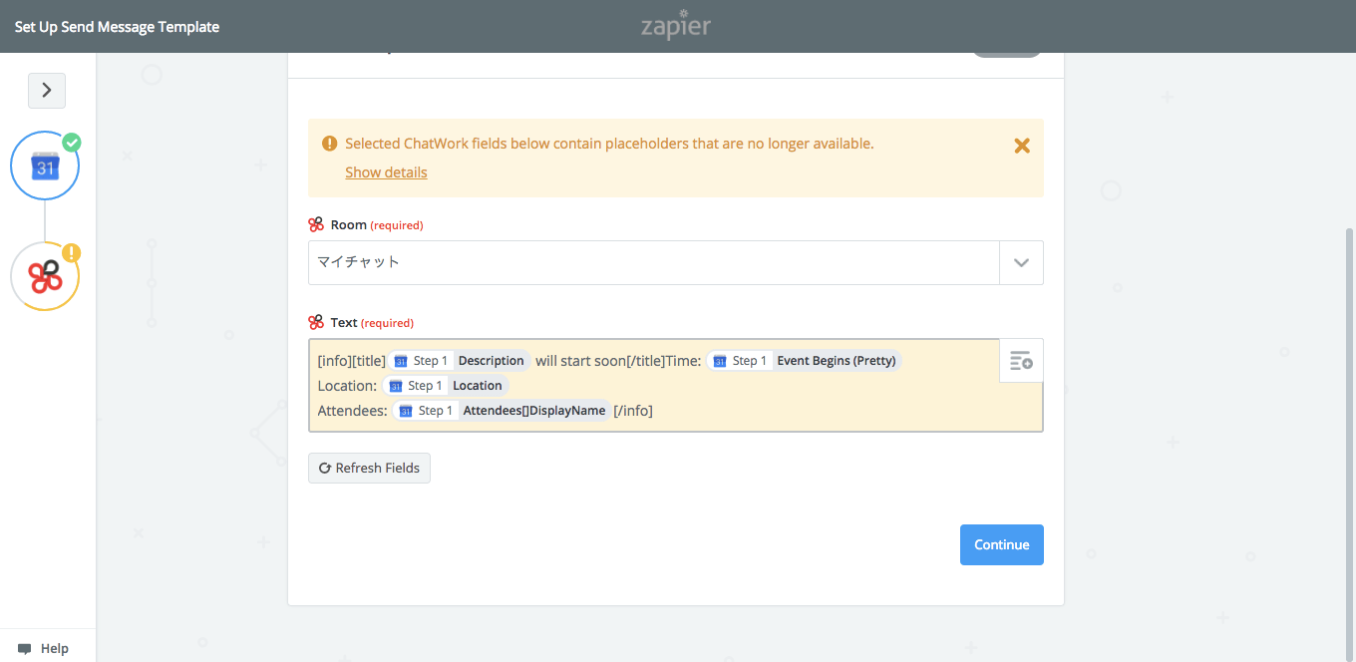Open the Google Calendar trigger step icon
Viewport: 1356px width, 662px height.
click(x=45, y=165)
